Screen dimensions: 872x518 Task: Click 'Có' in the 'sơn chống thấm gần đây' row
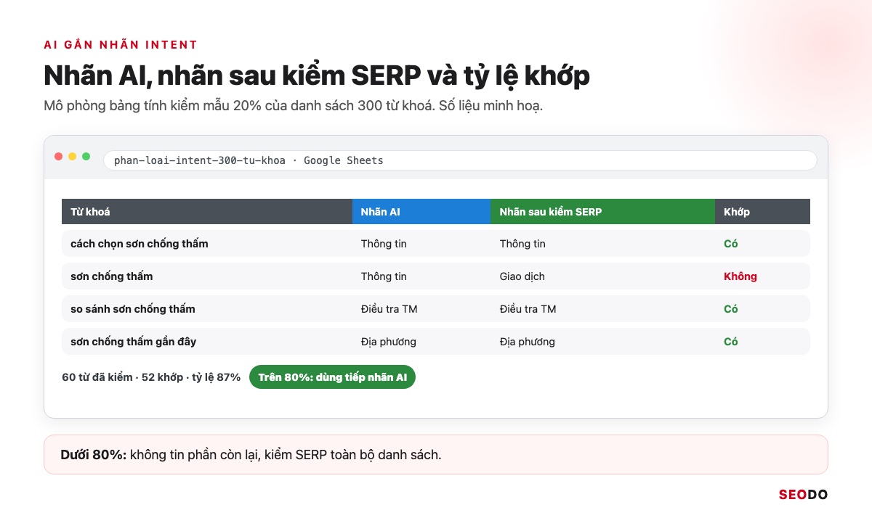pyautogui.click(x=731, y=342)
